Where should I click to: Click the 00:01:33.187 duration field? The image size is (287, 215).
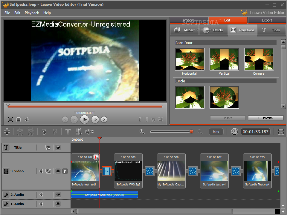(256, 132)
